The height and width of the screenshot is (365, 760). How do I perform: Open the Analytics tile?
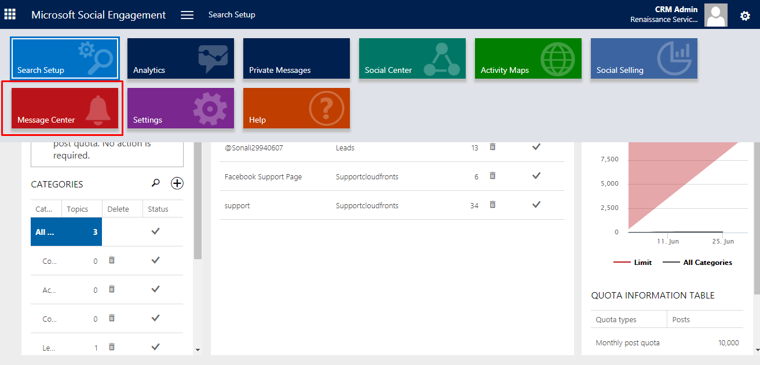(x=181, y=58)
